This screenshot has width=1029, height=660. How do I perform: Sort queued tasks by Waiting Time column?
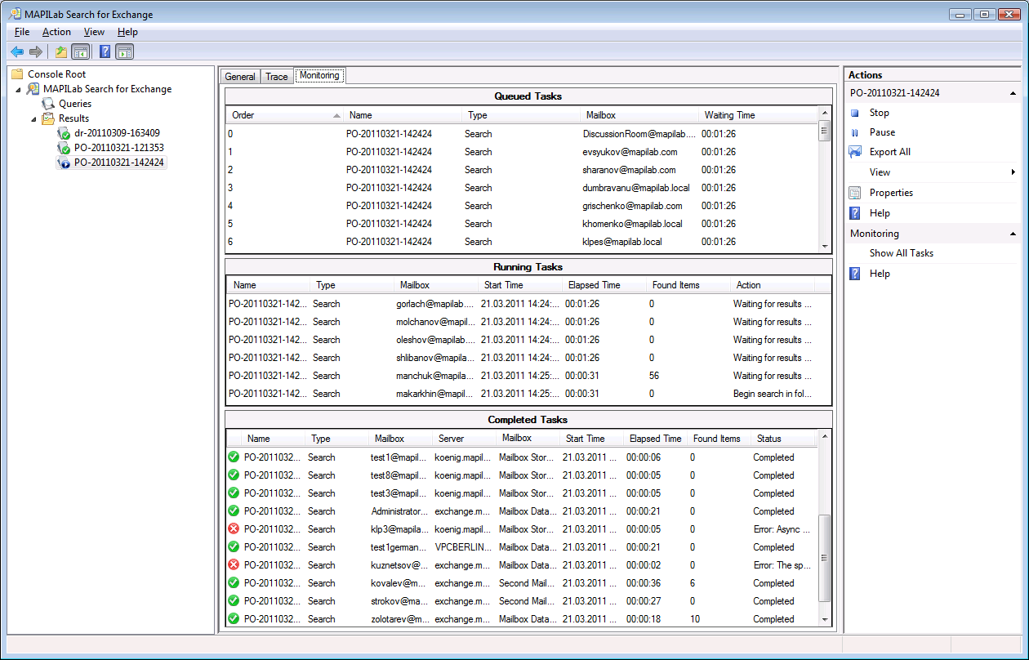pyautogui.click(x=729, y=115)
